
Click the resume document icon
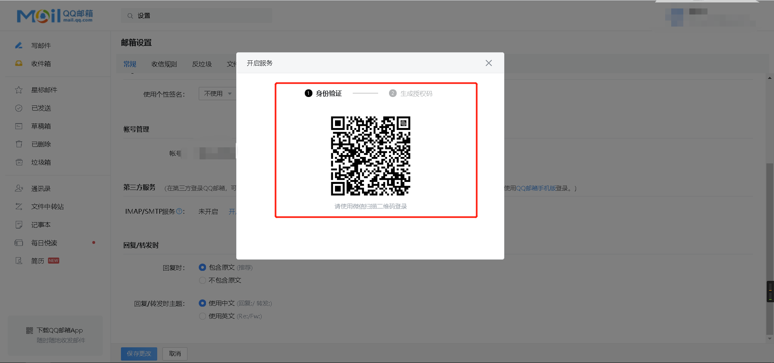19,261
